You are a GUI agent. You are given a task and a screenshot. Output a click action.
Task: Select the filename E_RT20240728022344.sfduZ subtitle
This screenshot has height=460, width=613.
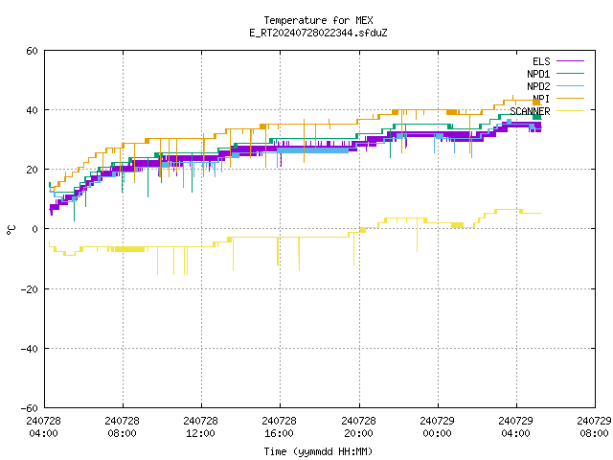tap(318, 33)
